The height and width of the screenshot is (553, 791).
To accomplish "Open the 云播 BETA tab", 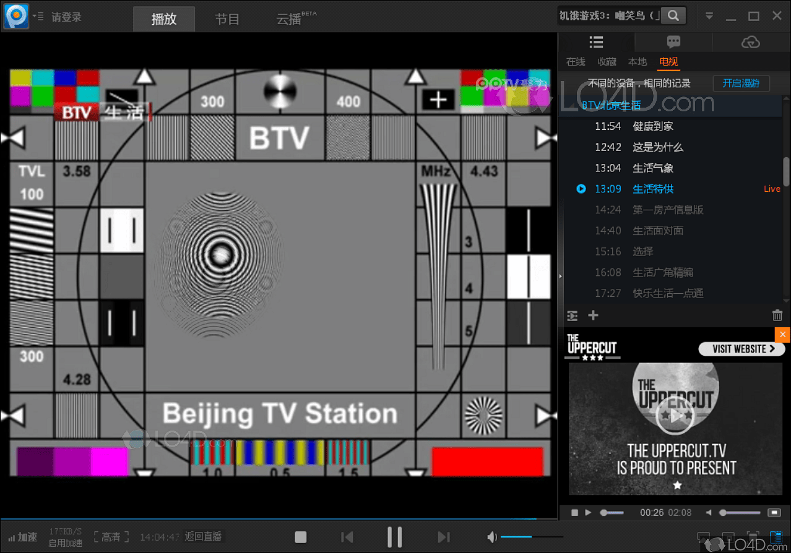I will [296, 19].
